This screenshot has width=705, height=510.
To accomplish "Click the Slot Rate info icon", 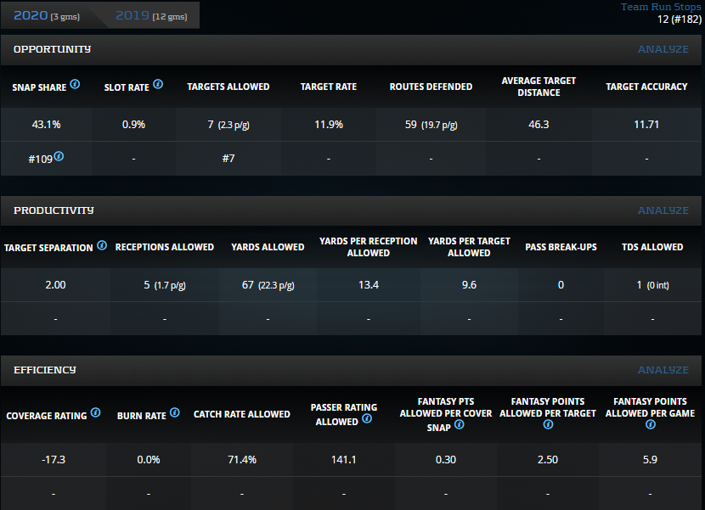I will click(158, 85).
